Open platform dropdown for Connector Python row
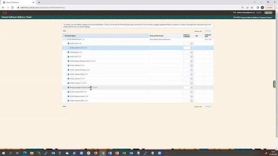Viewport: 278px width, 156px height. click(x=192, y=74)
